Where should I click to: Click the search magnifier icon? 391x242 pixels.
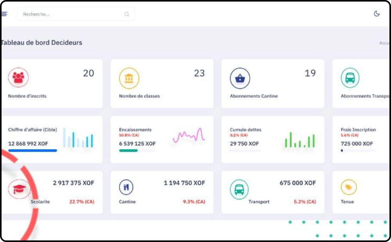pyautogui.click(x=126, y=14)
